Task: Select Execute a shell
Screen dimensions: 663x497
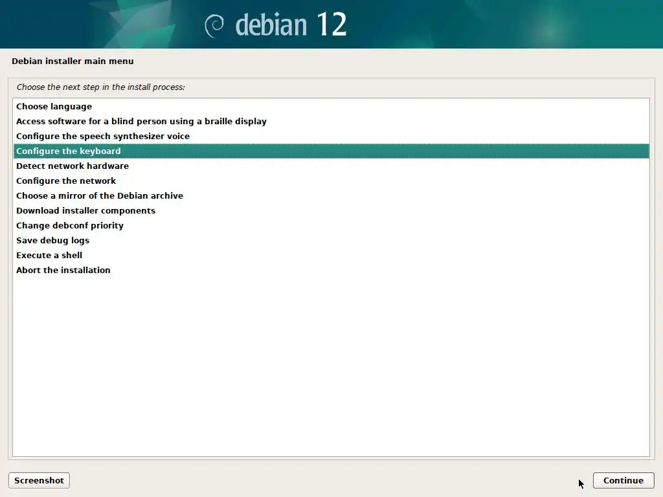Action: pyautogui.click(x=331, y=255)
